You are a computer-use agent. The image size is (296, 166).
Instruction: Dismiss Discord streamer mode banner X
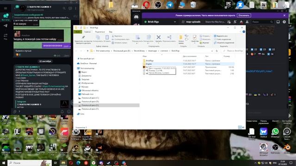pos(284,15)
